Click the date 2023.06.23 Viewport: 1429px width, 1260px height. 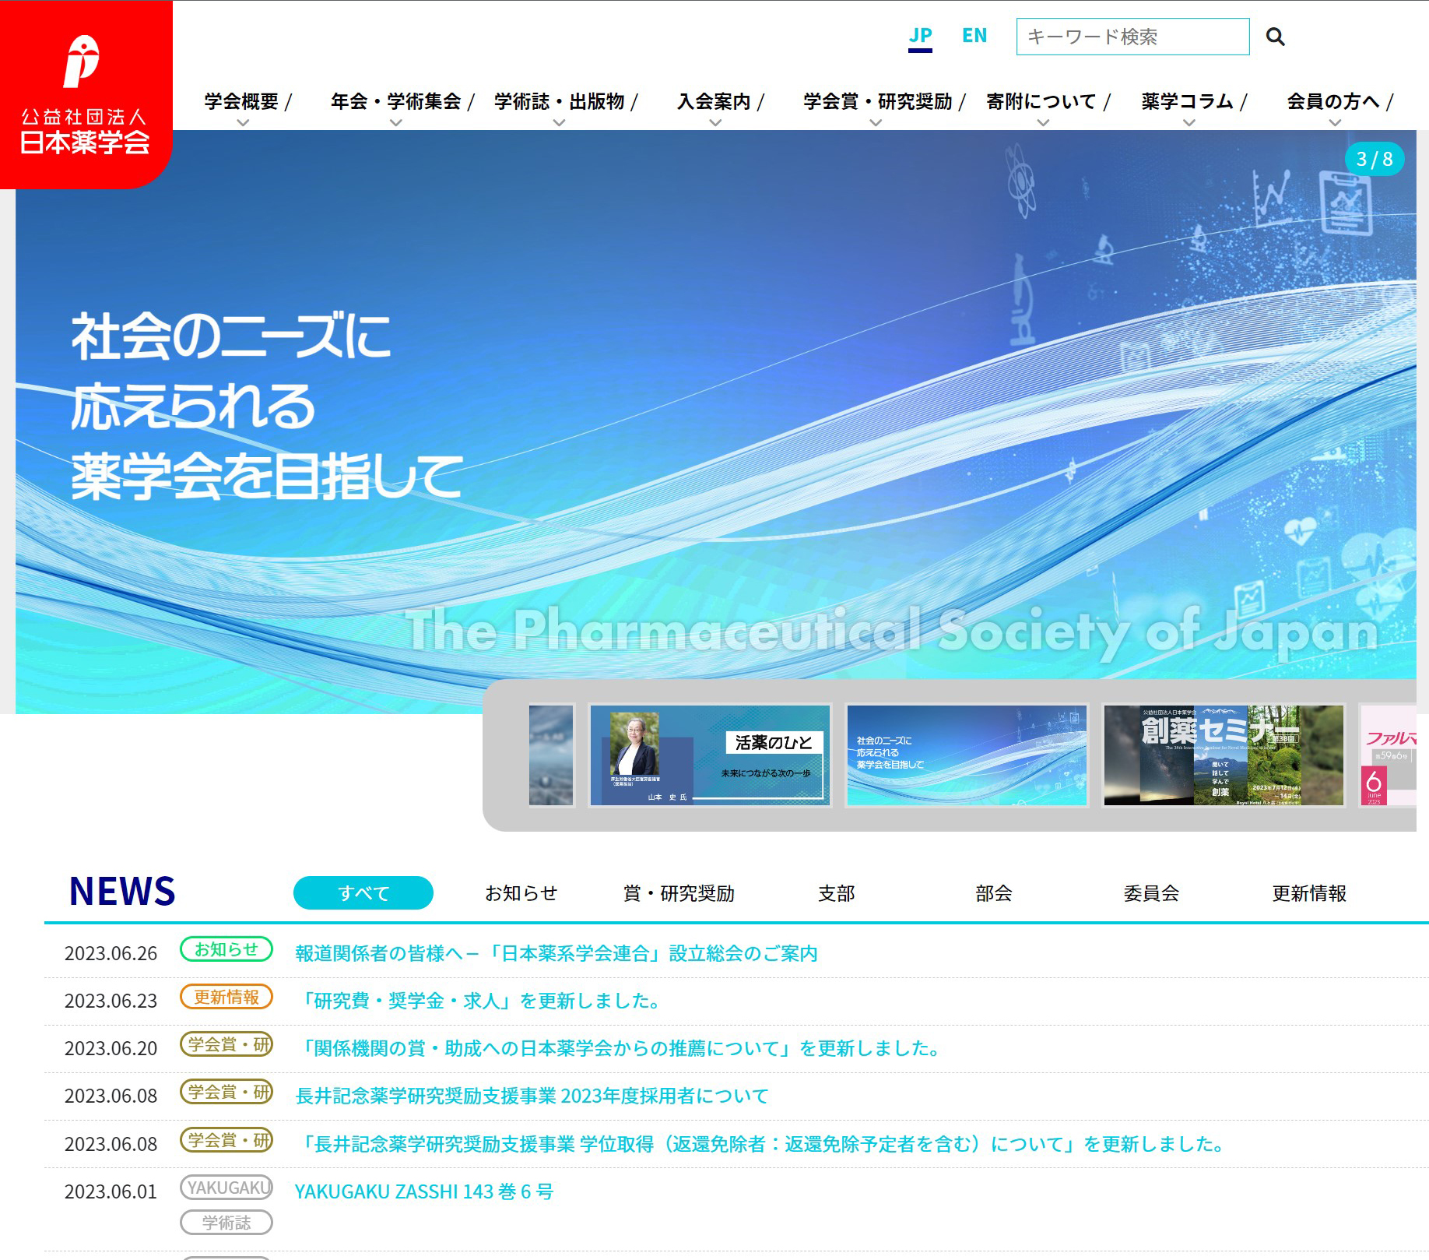click(111, 1001)
